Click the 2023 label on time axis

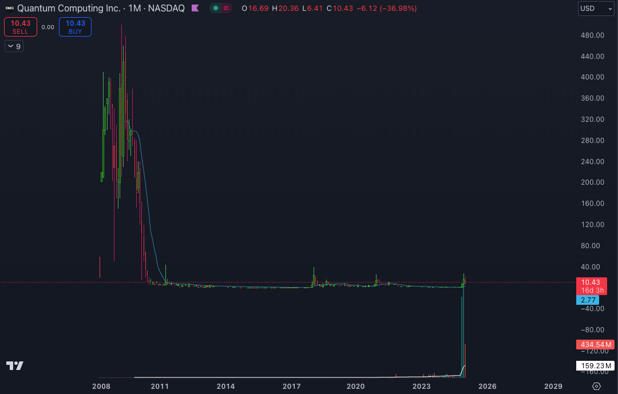click(421, 387)
